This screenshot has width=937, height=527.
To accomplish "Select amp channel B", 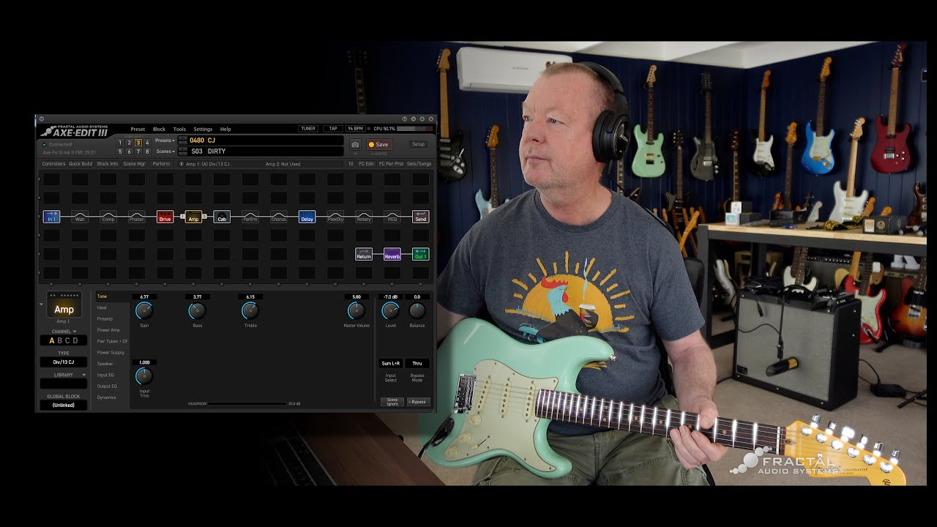I will 59,340.
